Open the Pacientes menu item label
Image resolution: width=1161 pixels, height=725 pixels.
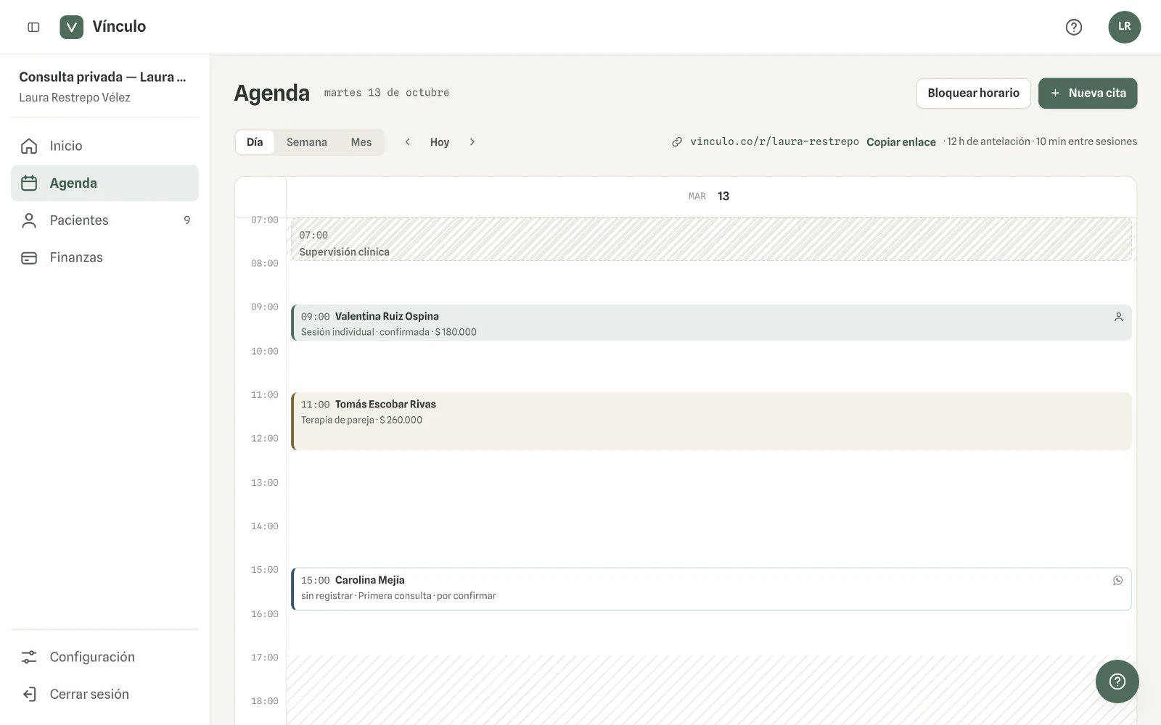(79, 220)
